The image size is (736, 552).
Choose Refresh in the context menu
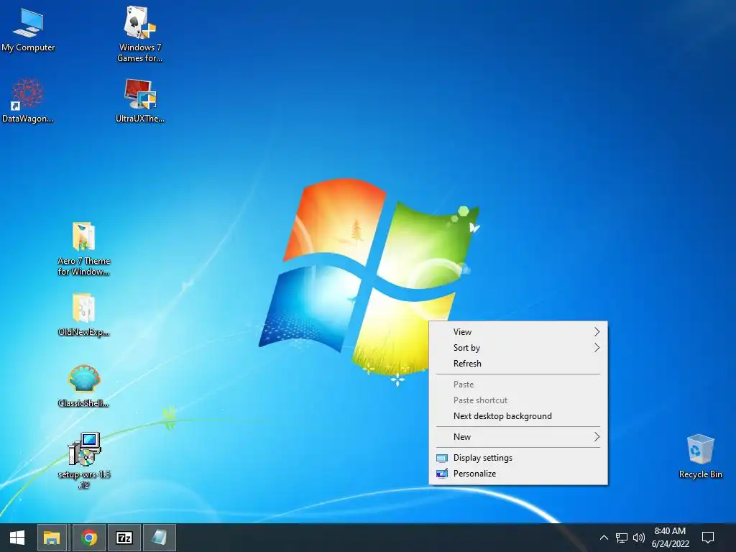pos(518,364)
